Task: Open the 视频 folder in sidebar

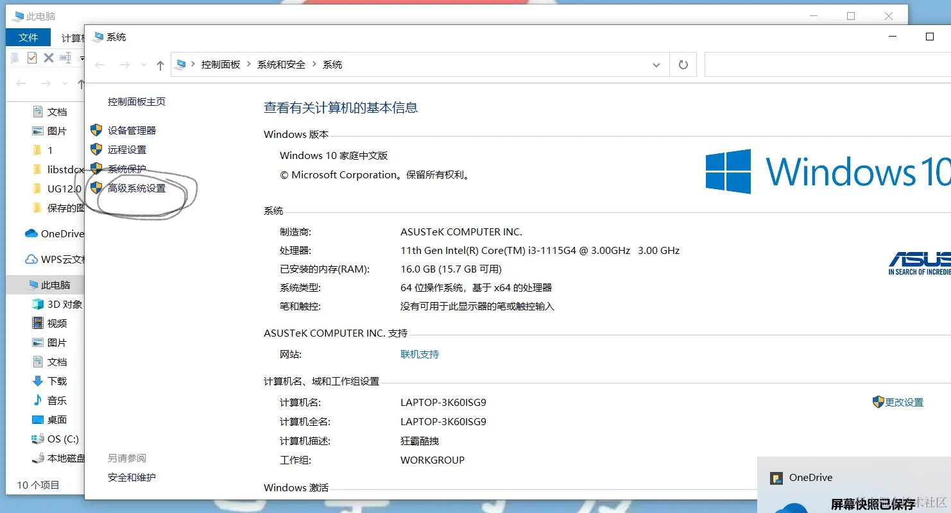Action: pyautogui.click(x=49, y=323)
